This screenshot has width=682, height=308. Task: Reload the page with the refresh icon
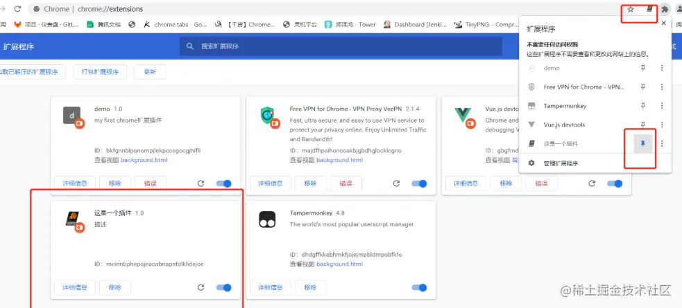(18, 9)
